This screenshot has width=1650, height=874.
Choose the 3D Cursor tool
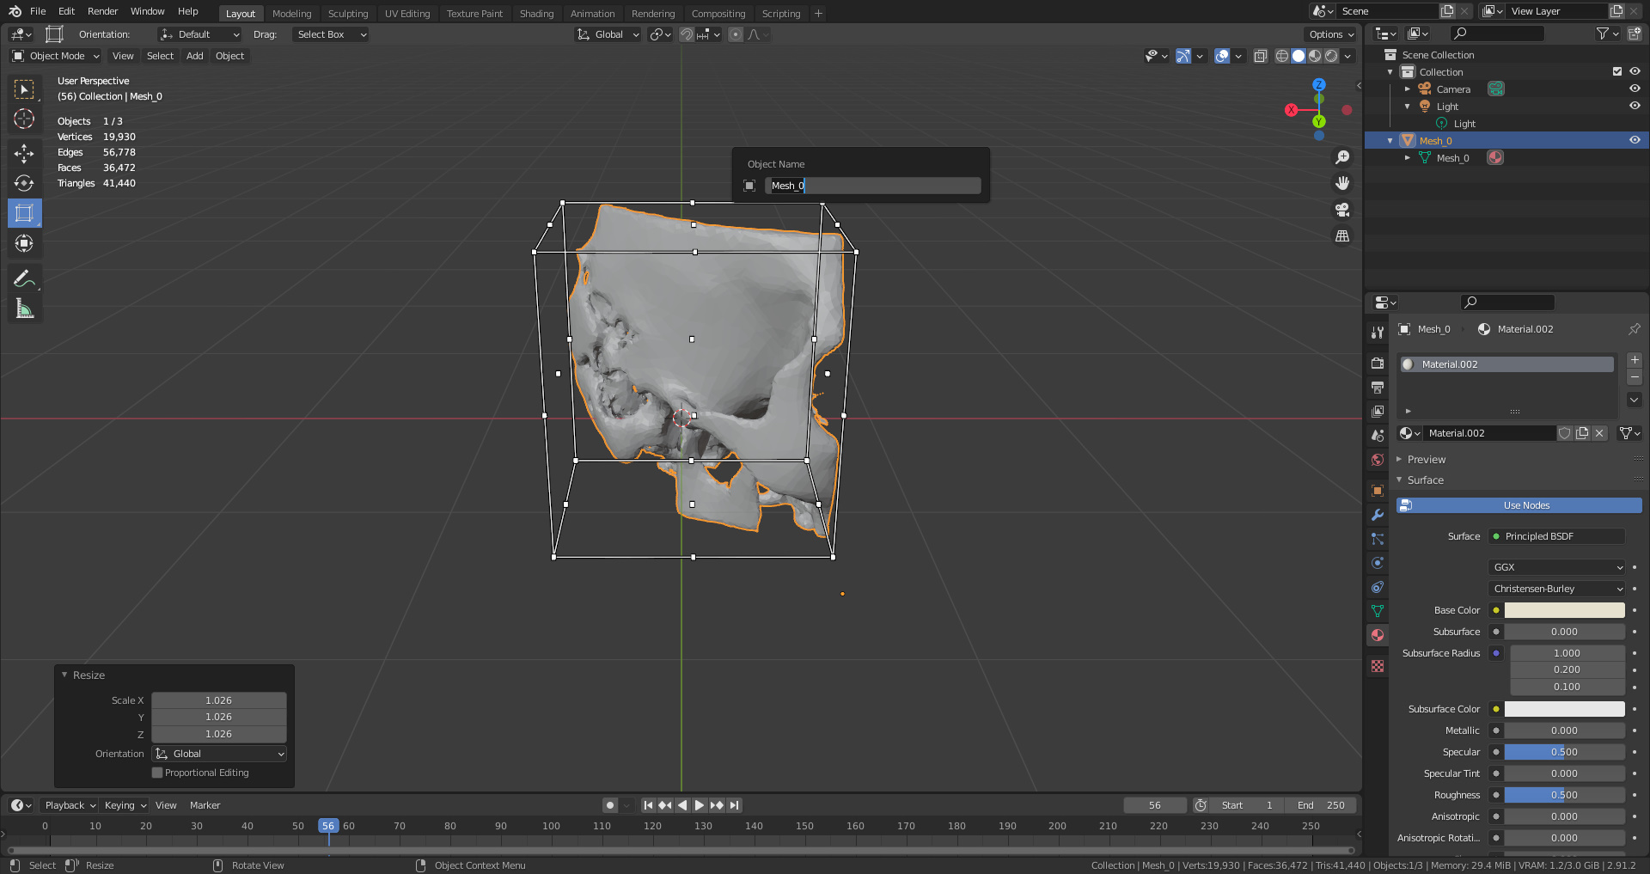(24, 119)
